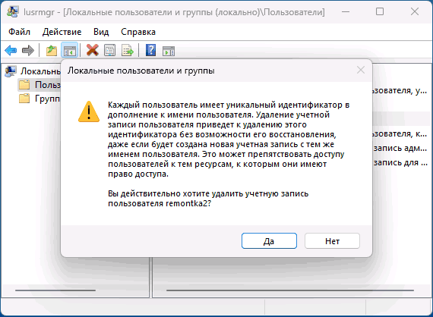Open the Действие menu
Image resolution: width=433 pixels, height=317 pixels.
(62, 32)
